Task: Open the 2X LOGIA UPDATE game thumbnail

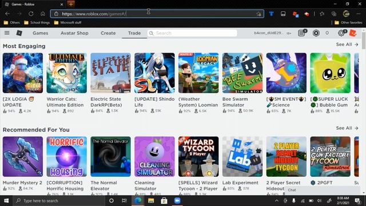Action: click(x=23, y=73)
